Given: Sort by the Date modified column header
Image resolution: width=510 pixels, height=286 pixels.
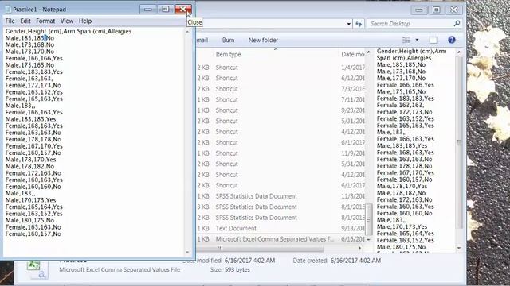Looking at the screenshot, I should coord(352,55).
